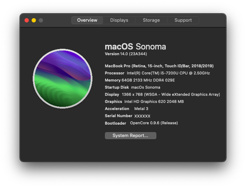Open the Storage tab
The image size is (246, 188).
point(151,20)
